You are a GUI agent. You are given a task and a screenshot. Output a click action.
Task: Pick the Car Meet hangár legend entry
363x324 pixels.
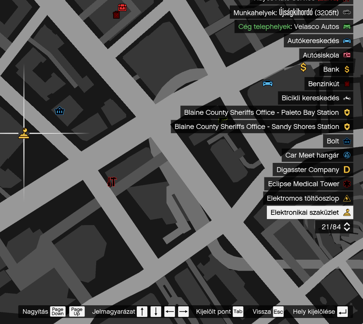317,155
